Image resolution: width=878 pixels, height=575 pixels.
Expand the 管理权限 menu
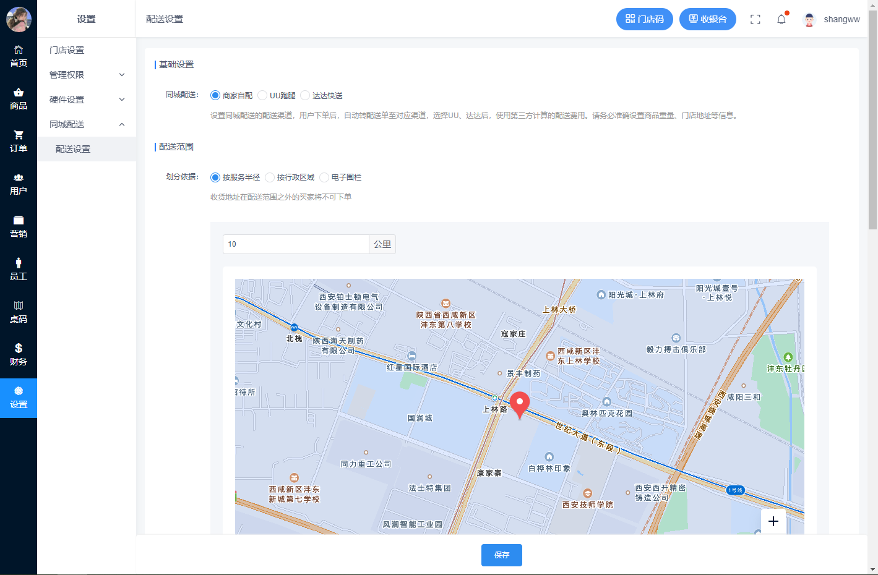tap(87, 75)
